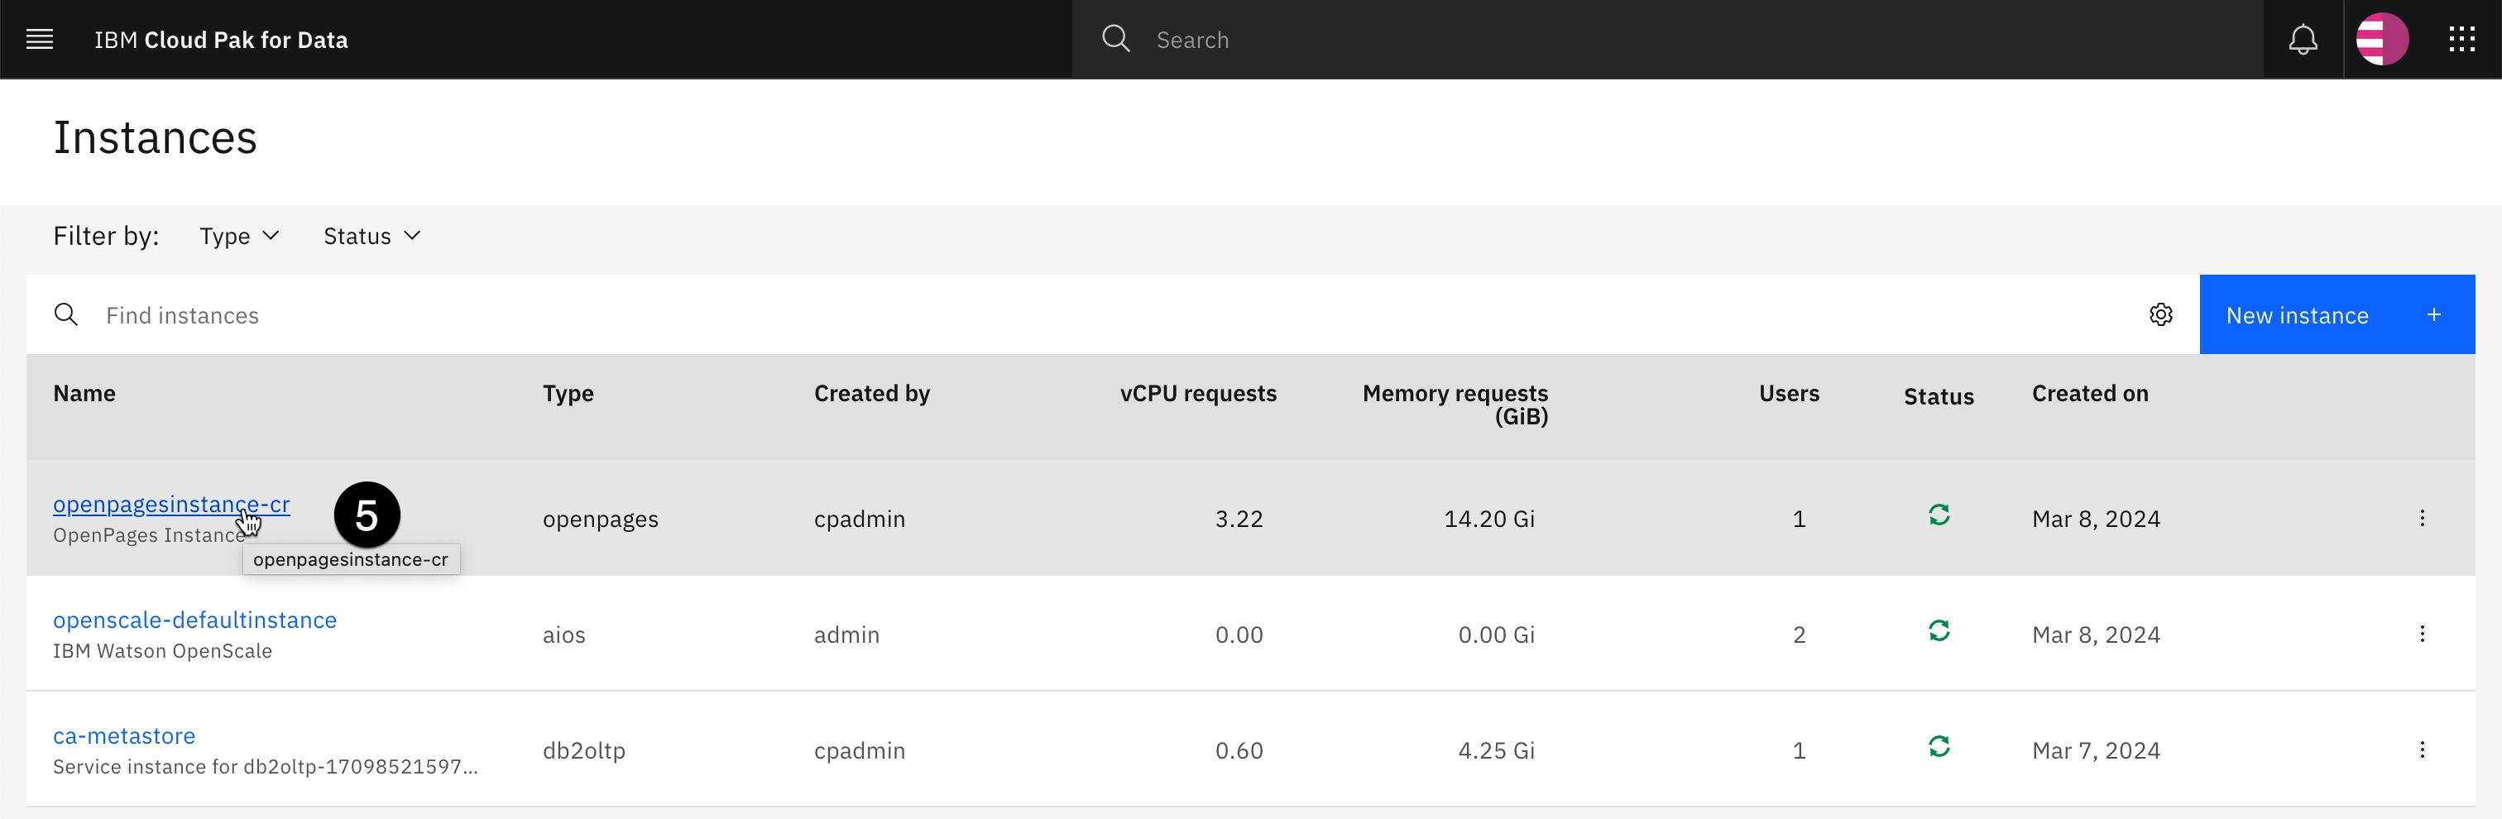Sort by Type column header
Image resolution: width=2502 pixels, height=819 pixels.
coord(568,394)
